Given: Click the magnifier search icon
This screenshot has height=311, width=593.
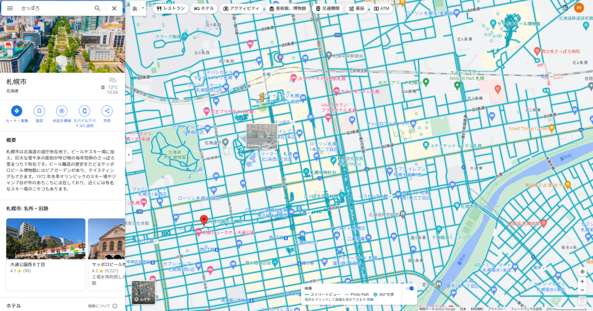Looking at the screenshot, I should (x=97, y=8).
